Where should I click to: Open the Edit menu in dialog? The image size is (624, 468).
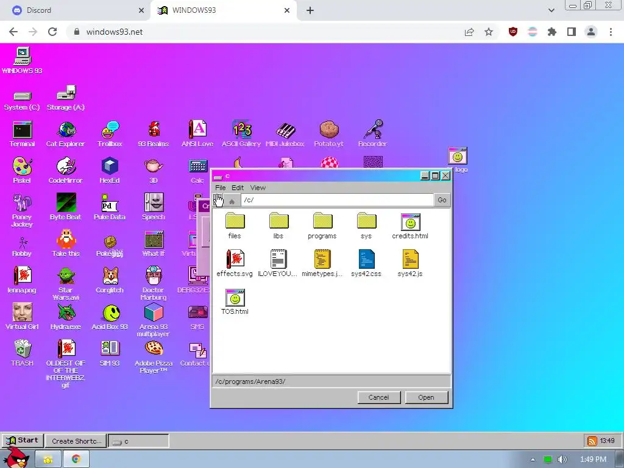tap(238, 188)
